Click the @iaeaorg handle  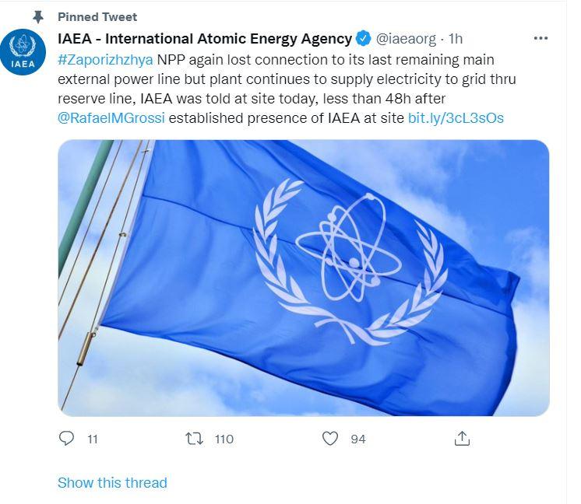(407, 38)
